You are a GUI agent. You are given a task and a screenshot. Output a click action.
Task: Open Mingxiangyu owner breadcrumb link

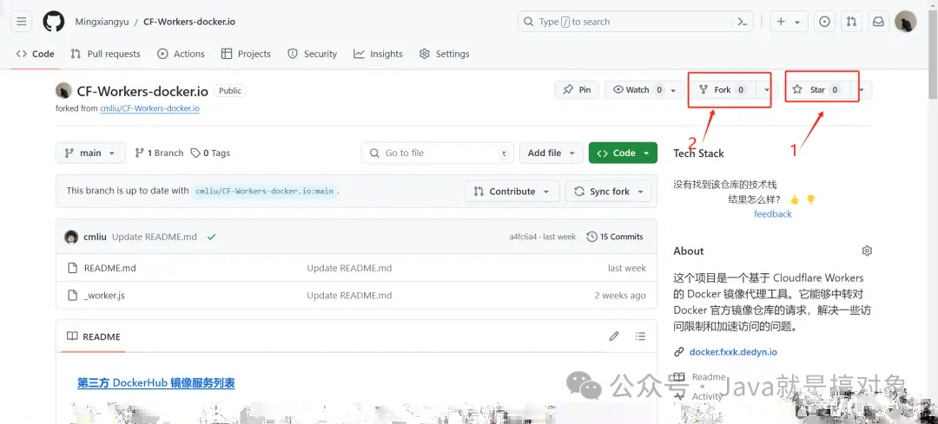click(101, 22)
